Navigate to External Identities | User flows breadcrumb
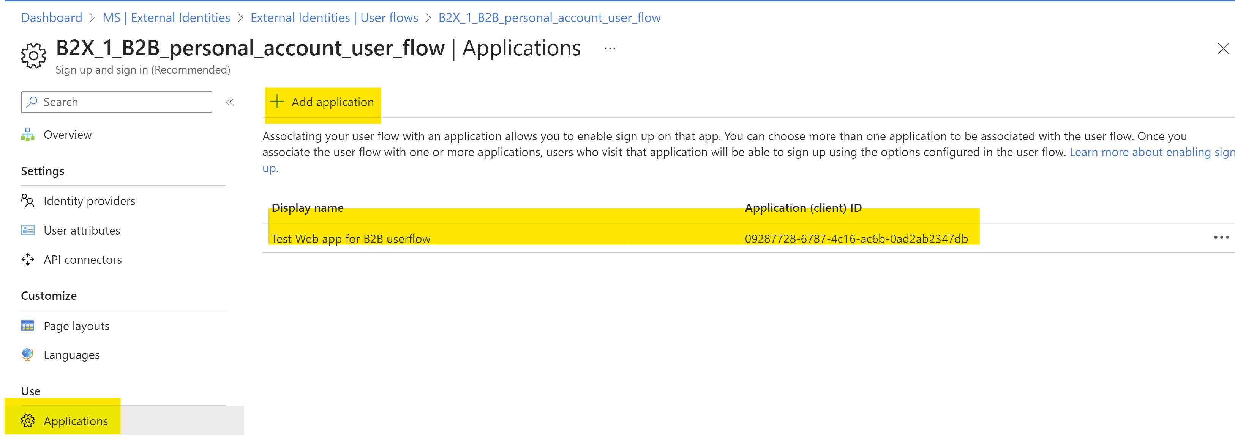 (x=334, y=18)
